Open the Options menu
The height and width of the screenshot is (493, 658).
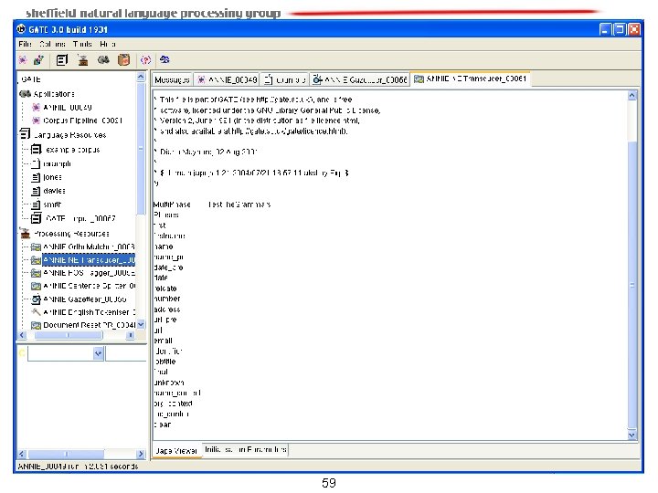(52, 44)
